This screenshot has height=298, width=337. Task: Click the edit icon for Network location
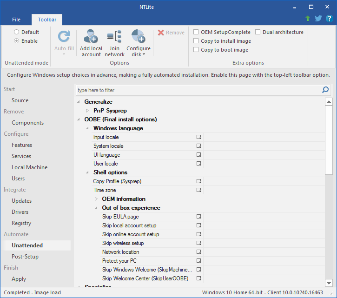(x=198, y=252)
